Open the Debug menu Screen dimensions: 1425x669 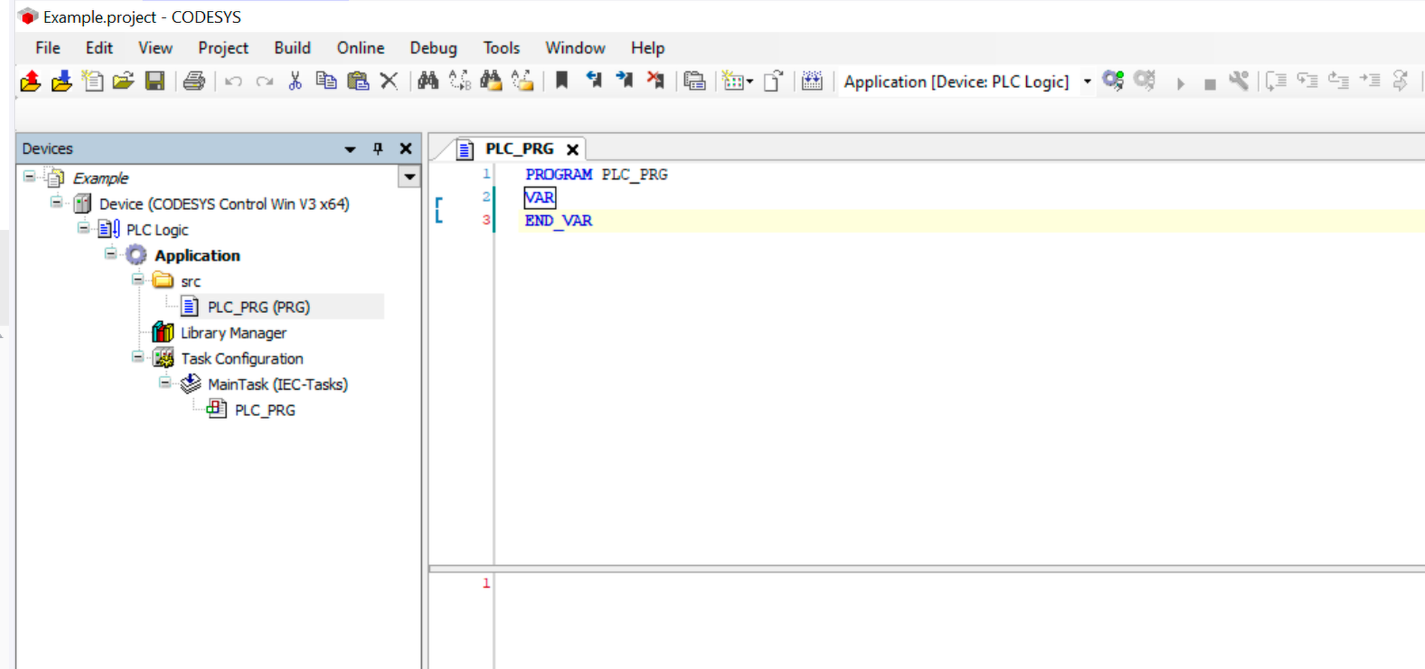(433, 48)
